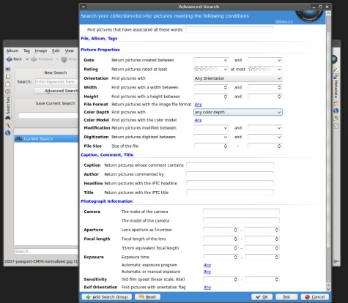This screenshot has width=348, height=303.
Task: Open the second Date created-between dropdown
Action: point(265,60)
